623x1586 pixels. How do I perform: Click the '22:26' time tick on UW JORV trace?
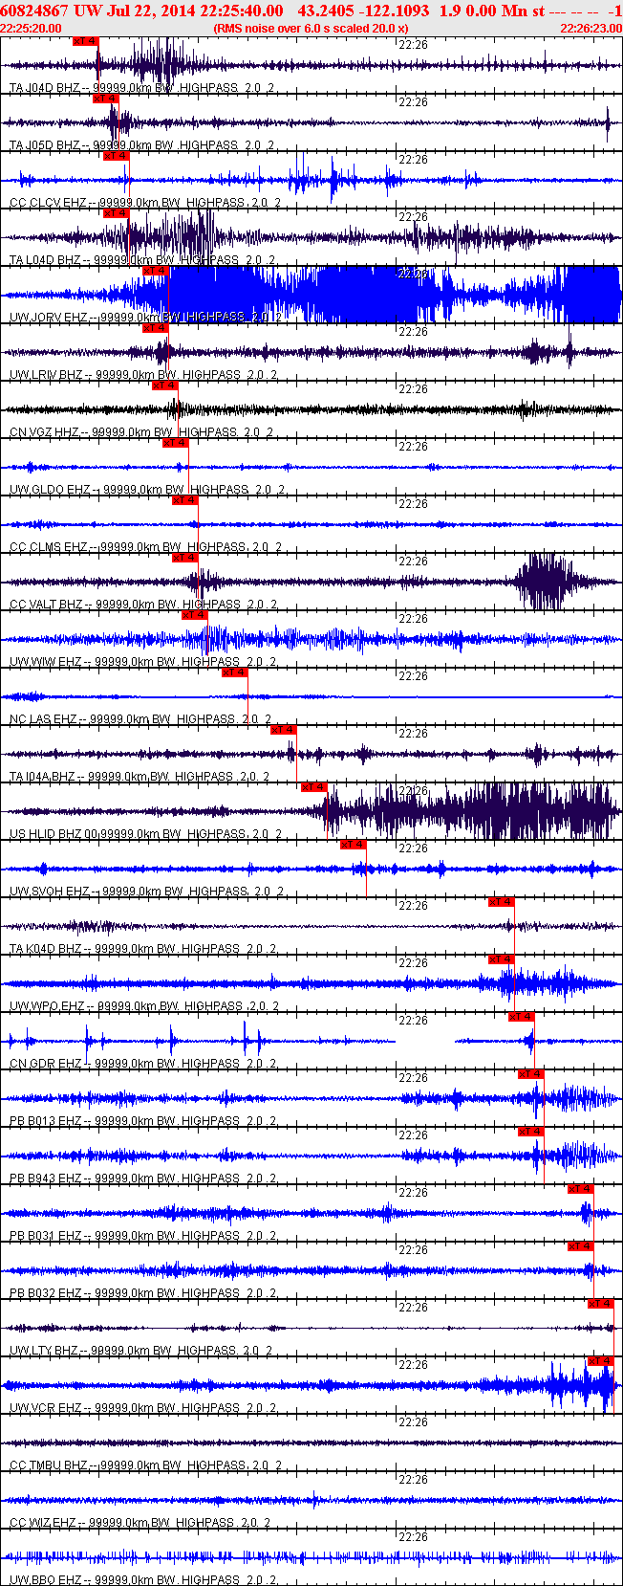pos(413,274)
